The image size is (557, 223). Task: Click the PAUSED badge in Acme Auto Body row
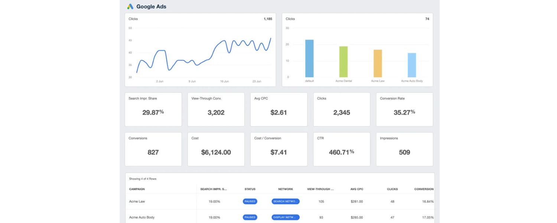250,217
